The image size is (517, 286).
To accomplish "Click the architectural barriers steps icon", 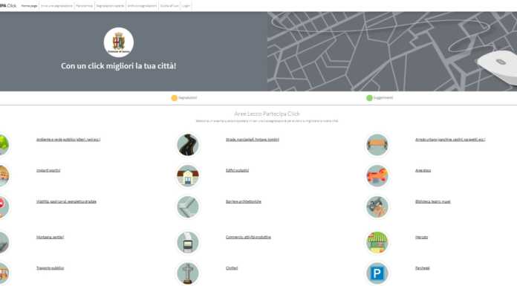I will point(188,207).
